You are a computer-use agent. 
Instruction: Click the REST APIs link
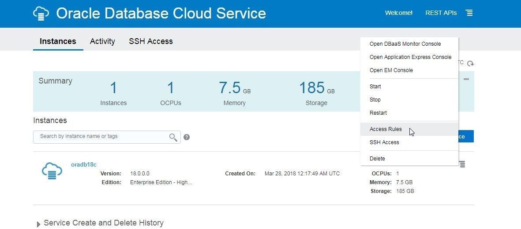click(x=441, y=13)
